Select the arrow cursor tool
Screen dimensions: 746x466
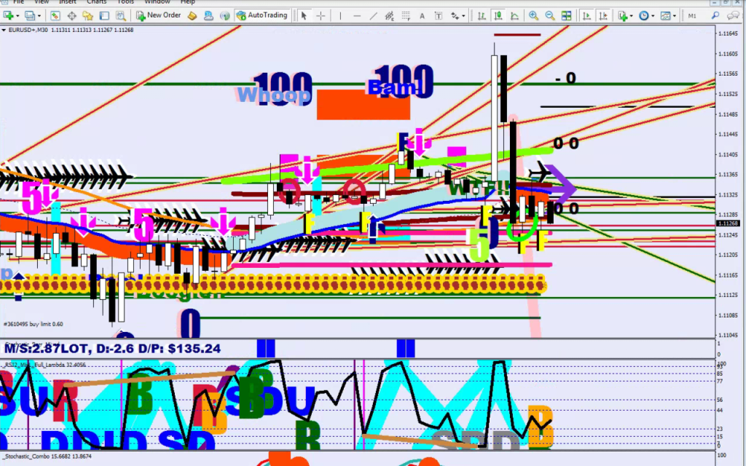[304, 15]
